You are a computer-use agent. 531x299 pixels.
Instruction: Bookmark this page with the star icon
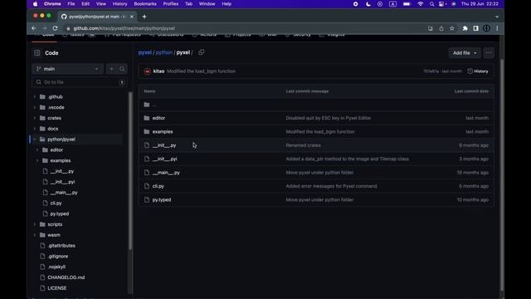click(x=451, y=28)
